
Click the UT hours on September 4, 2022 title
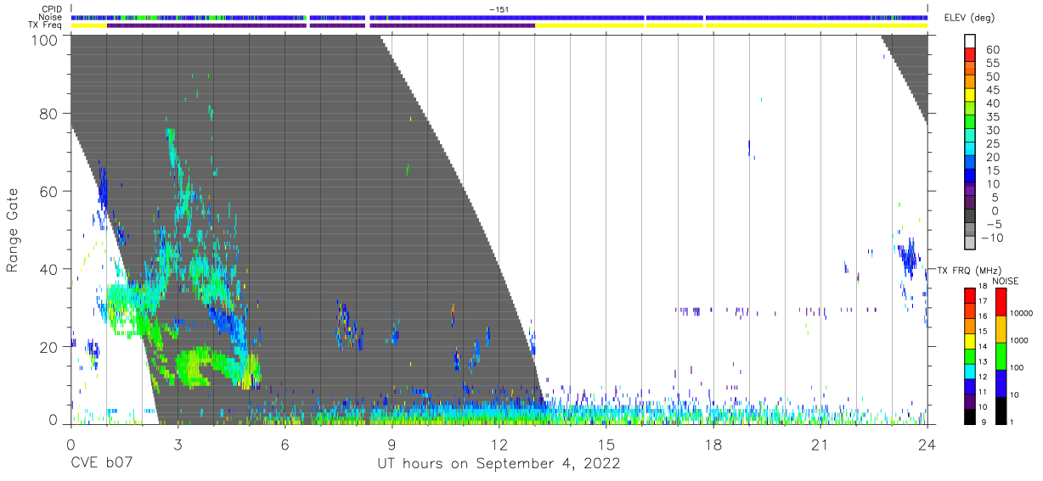pos(499,464)
